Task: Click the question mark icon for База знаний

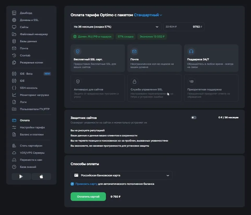Action: coord(14,167)
